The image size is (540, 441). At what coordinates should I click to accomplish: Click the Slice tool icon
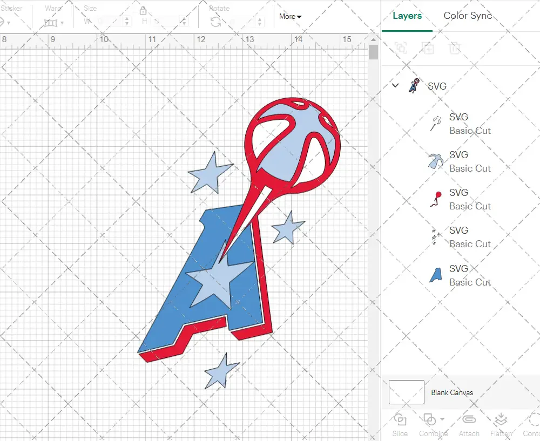tap(400, 420)
